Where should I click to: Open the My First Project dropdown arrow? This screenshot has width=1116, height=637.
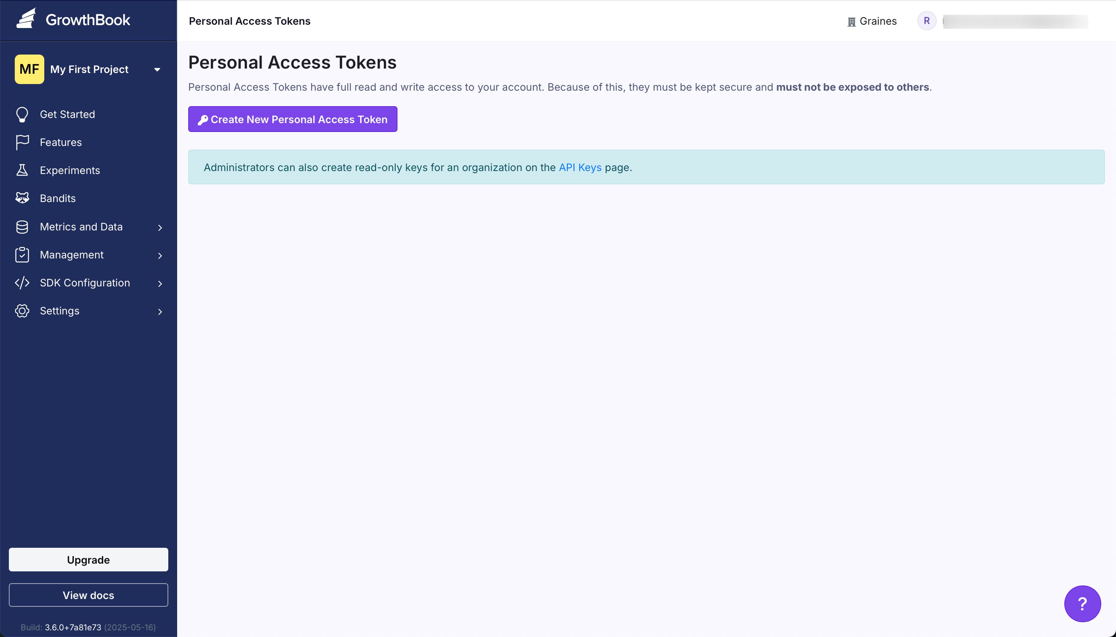click(x=157, y=70)
